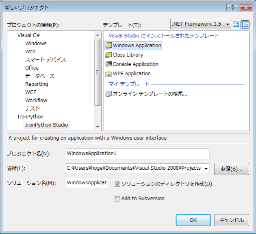Select データベース project type
Screen dimensions: 256x234
[x=40, y=76]
